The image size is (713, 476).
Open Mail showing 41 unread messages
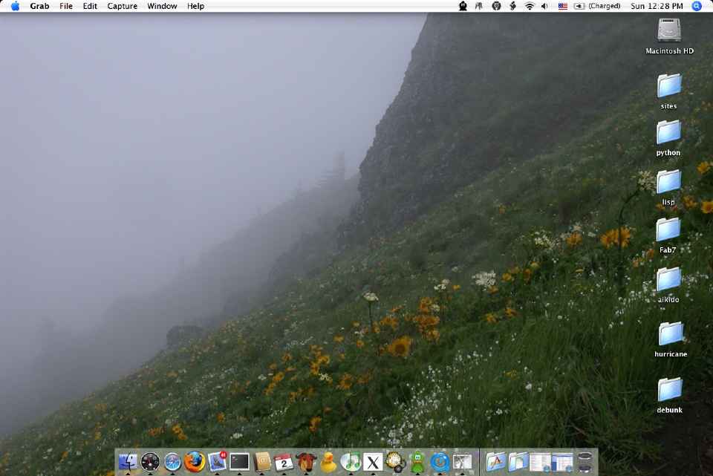(x=217, y=462)
